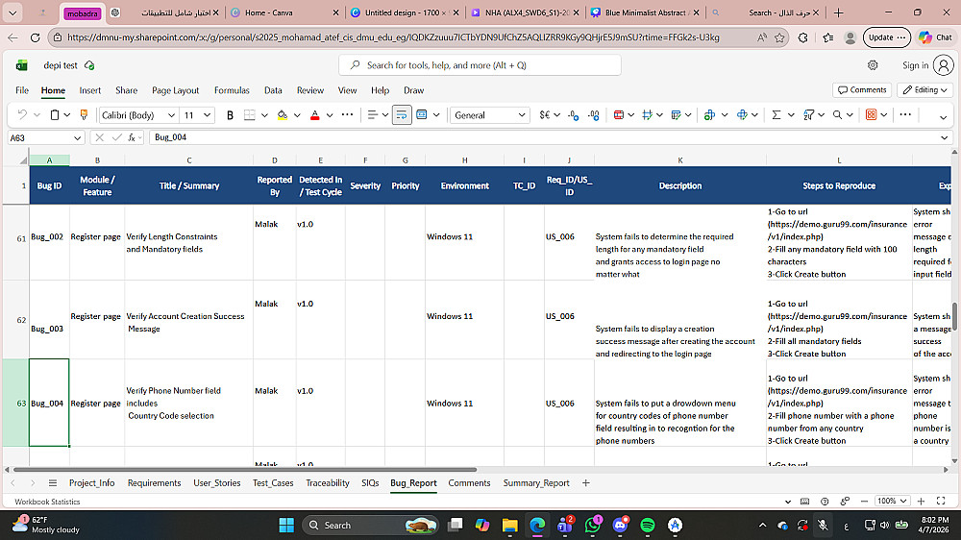Open the zoom level 100% dropdown
The image size is (961, 540).
coord(892,501)
